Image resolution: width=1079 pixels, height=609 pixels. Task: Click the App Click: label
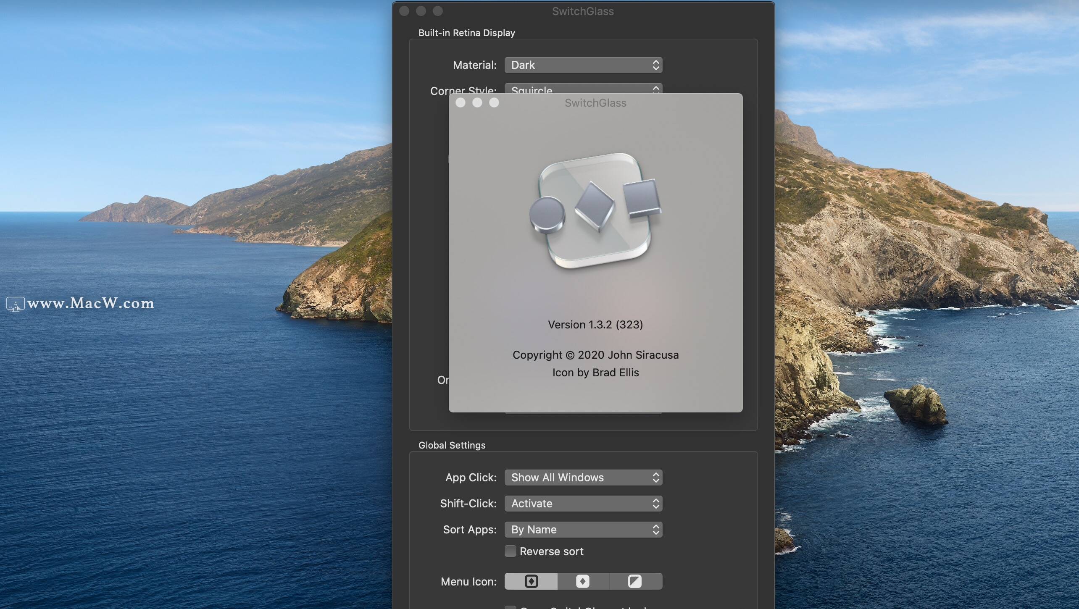point(471,478)
